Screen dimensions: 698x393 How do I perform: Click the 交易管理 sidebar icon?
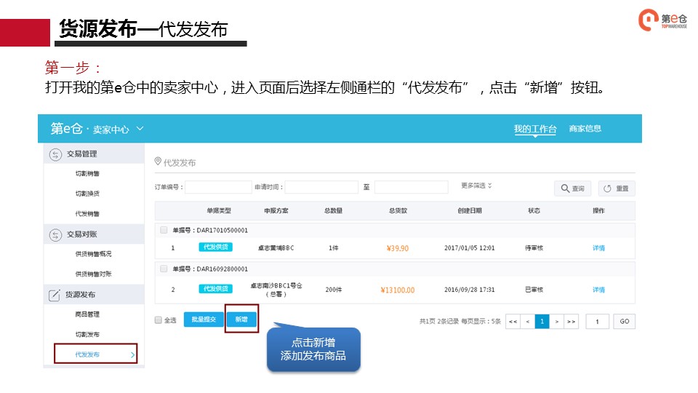click(55, 154)
